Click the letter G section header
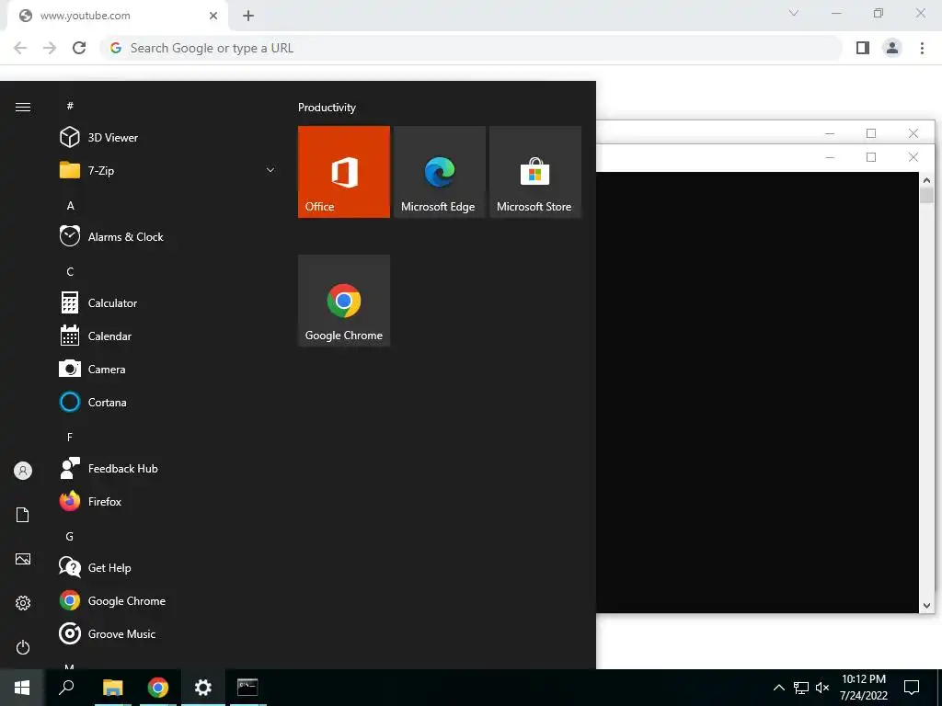942x706 pixels. (x=70, y=536)
